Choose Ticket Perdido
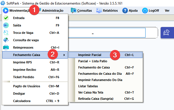Image resolution: width=174 pixels, height=110 pixels. (35, 77)
